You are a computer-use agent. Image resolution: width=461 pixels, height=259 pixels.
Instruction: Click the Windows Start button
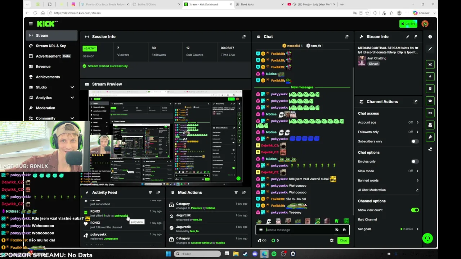[168, 254]
